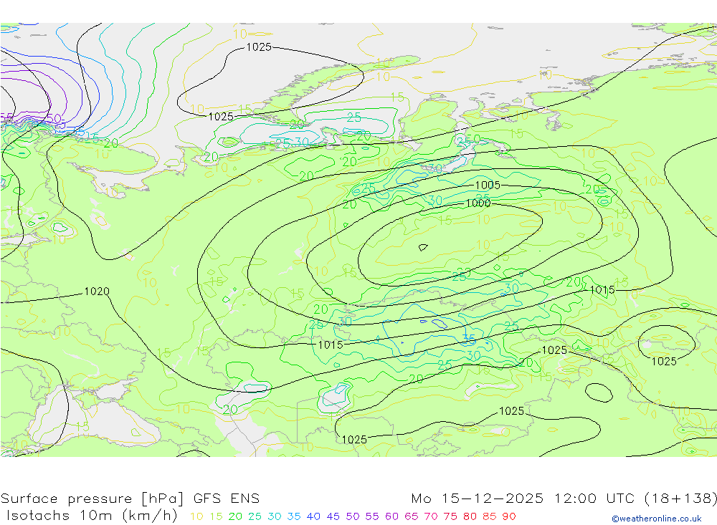Select the violet 55 legend value

[371, 517]
